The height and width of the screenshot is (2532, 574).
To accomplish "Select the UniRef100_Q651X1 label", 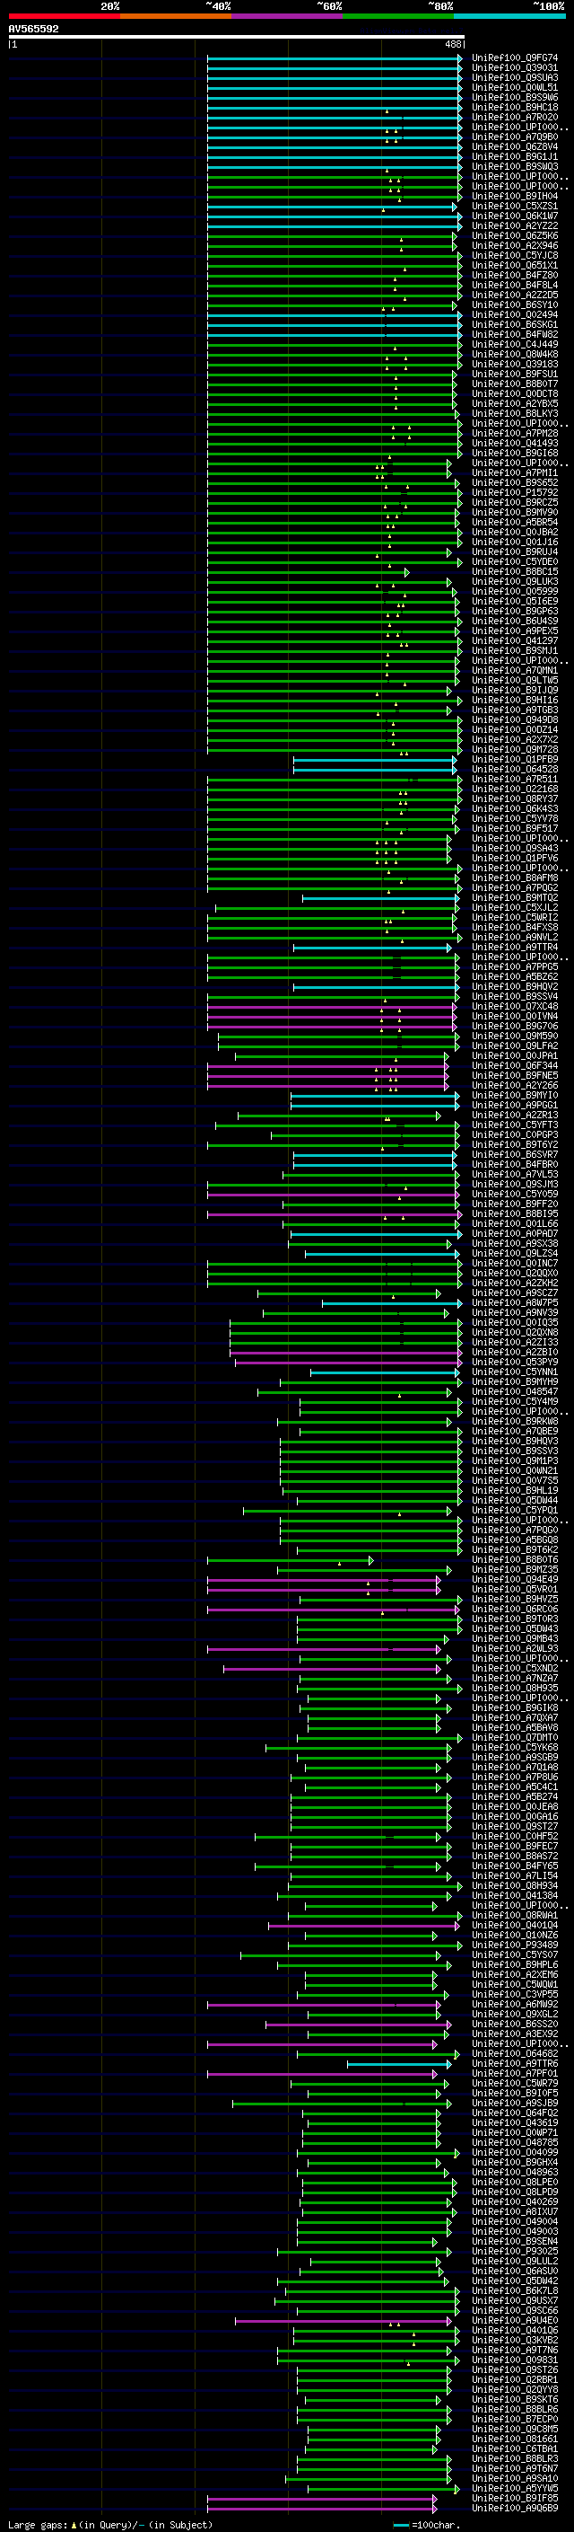I will pyautogui.click(x=515, y=265).
